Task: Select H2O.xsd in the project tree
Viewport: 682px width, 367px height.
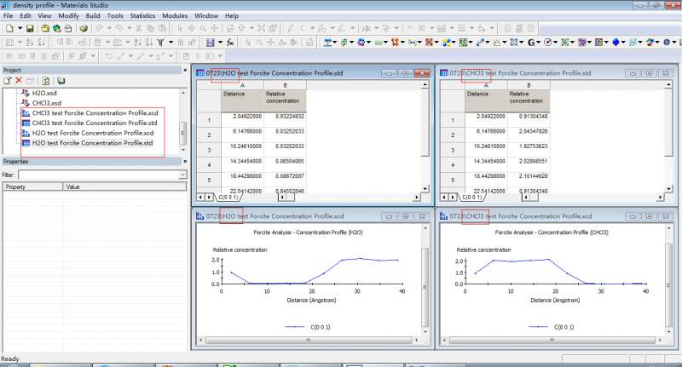Action: pyautogui.click(x=44, y=93)
